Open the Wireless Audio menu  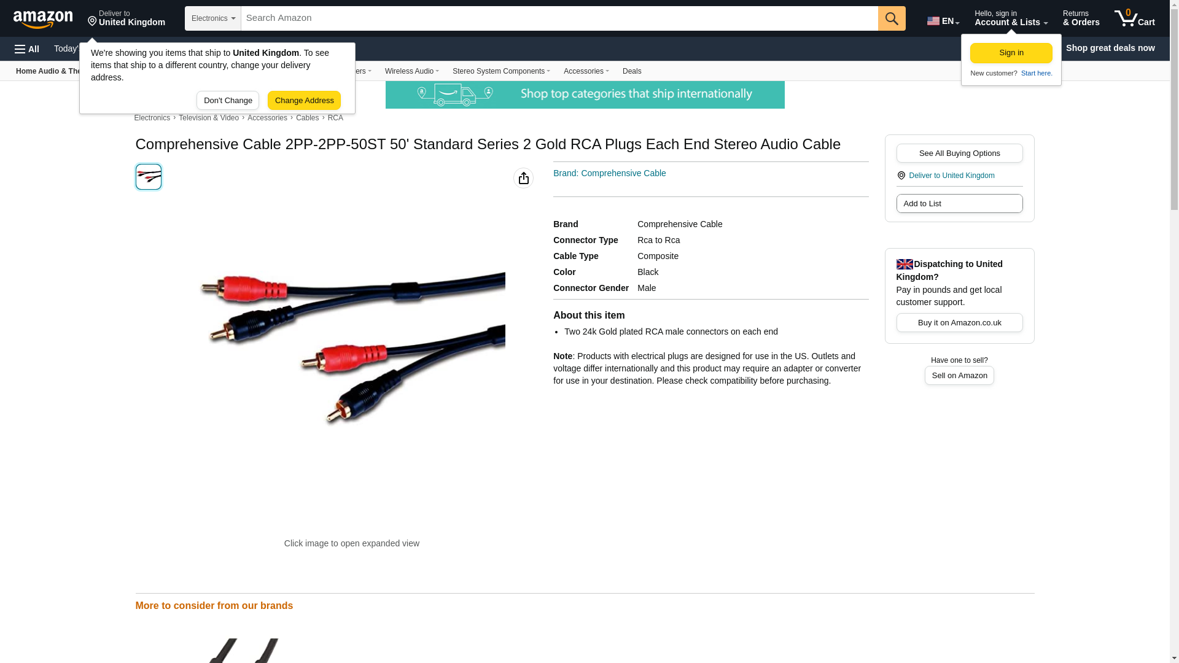(x=411, y=71)
